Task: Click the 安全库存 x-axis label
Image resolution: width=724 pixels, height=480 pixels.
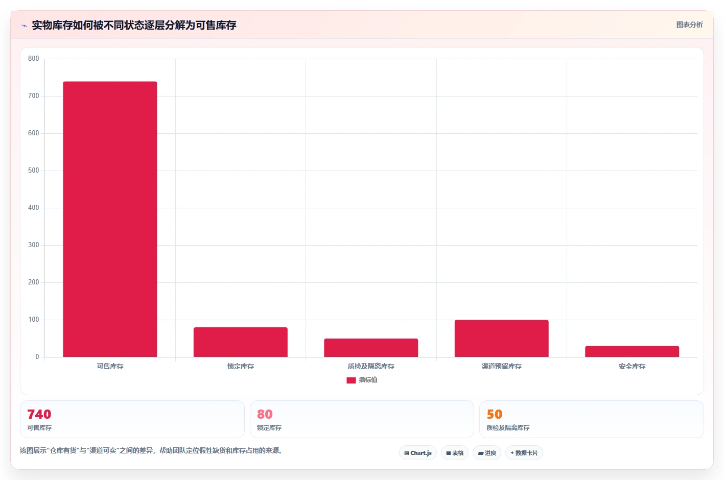Action: [x=632, y=366]
